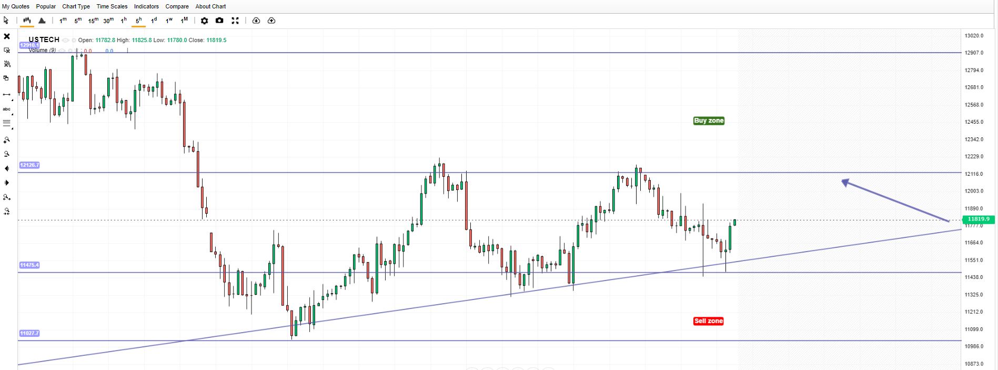Enter fullscreen chart mode

coord(235,21)
